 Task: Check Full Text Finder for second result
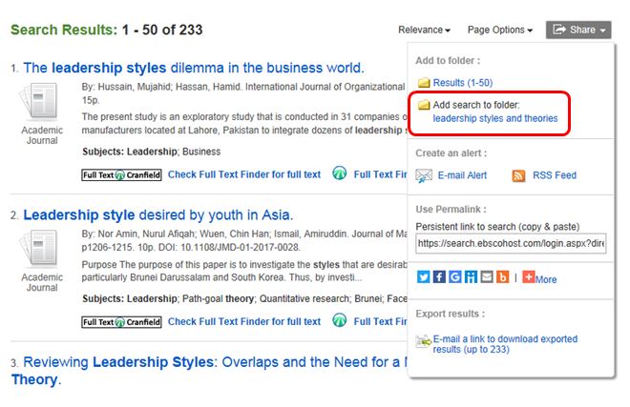243,321
